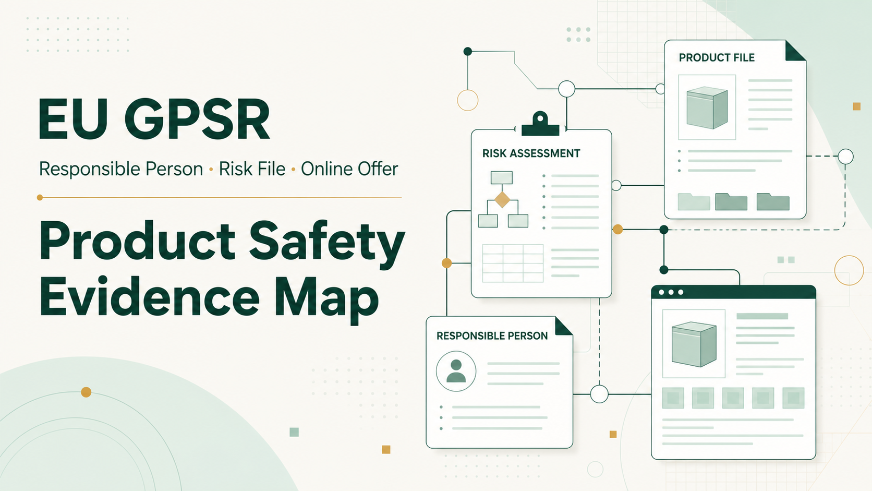Click the three dots in browser window title bar
872x491 pixels.
coord(671,292)
